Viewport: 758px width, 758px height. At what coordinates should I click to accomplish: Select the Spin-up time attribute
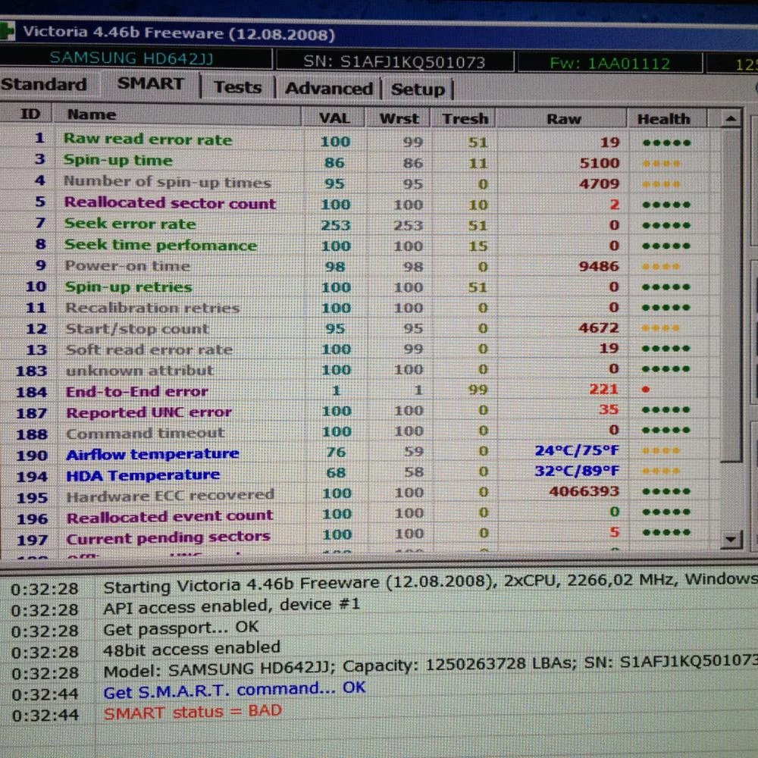coord(360,161)
